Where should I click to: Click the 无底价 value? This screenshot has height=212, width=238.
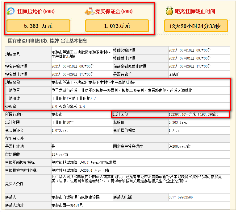[x=174, y=74]
